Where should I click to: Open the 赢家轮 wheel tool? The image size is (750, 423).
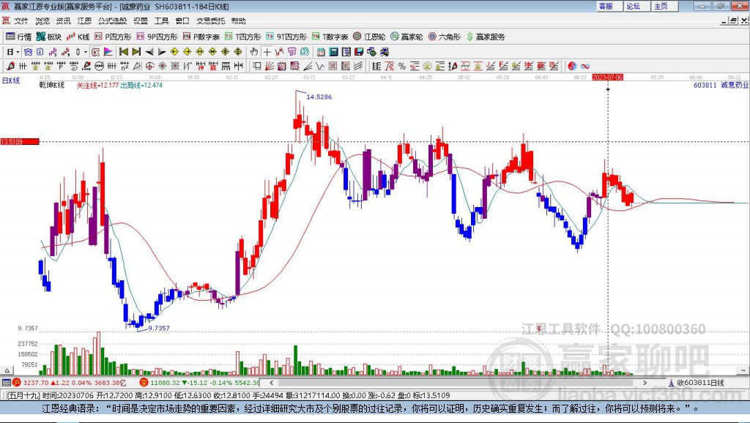click(406, 37)
